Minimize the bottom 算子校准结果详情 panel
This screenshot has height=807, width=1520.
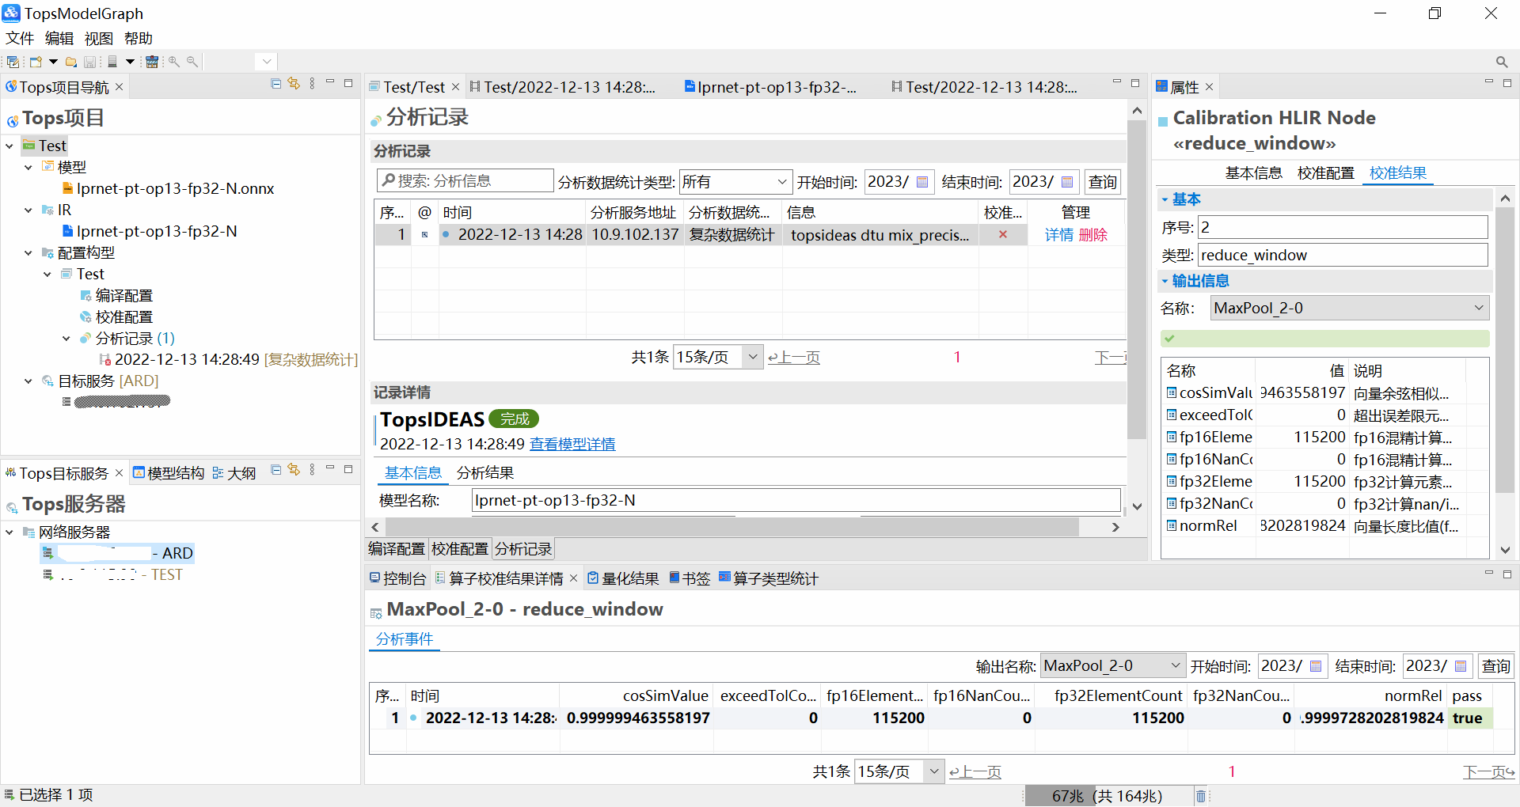click(x=1488, y=574)
